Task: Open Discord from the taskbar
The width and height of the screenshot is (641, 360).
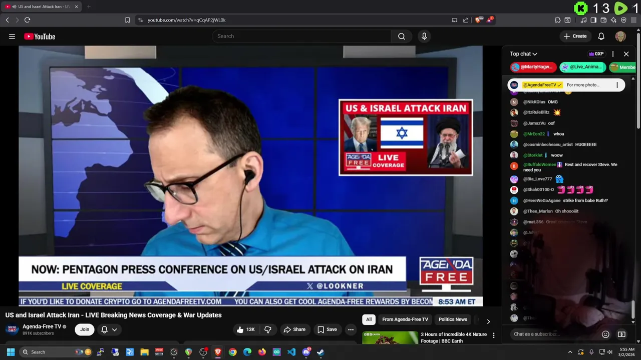Action: click(x=306, y=352)
